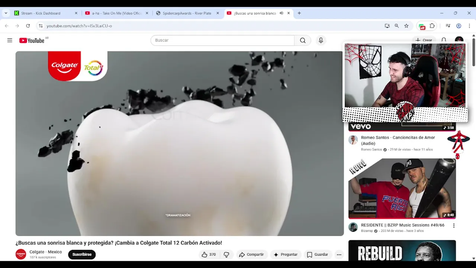
Task: Click the install app icon in the address bar
Action: (387, 26)
